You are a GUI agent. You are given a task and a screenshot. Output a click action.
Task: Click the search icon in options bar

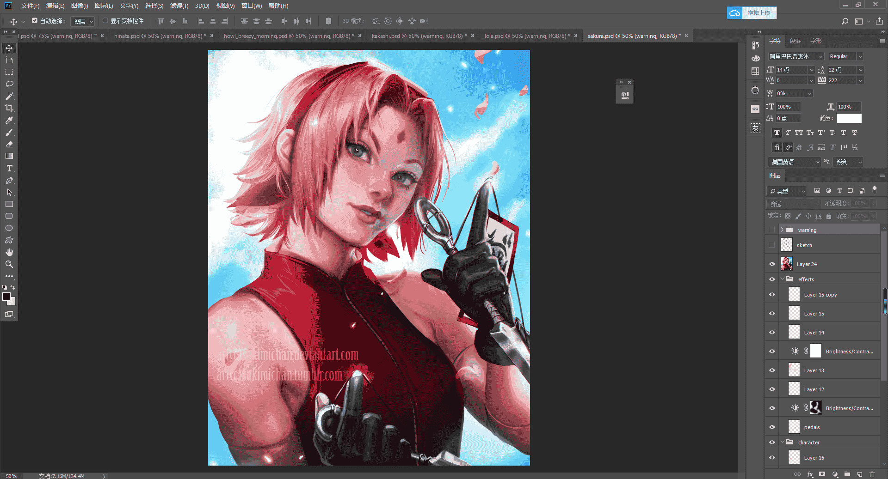(x=845, y=21)
